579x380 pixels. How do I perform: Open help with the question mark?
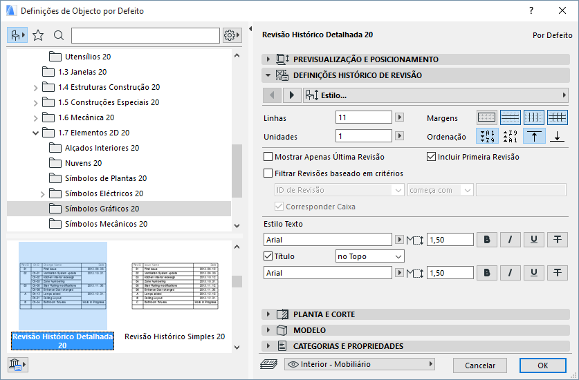[531, 10]
